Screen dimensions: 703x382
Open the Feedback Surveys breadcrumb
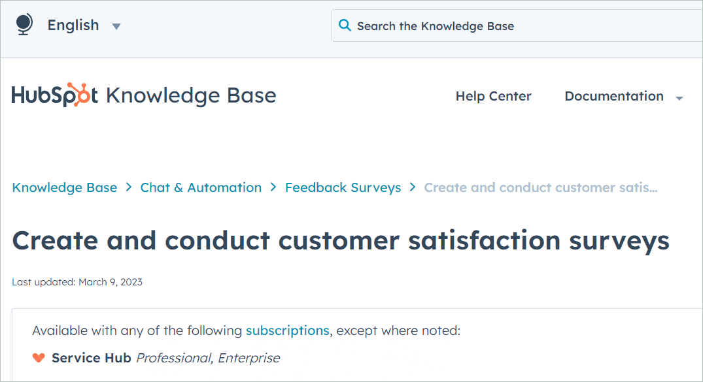pos(343,187)
